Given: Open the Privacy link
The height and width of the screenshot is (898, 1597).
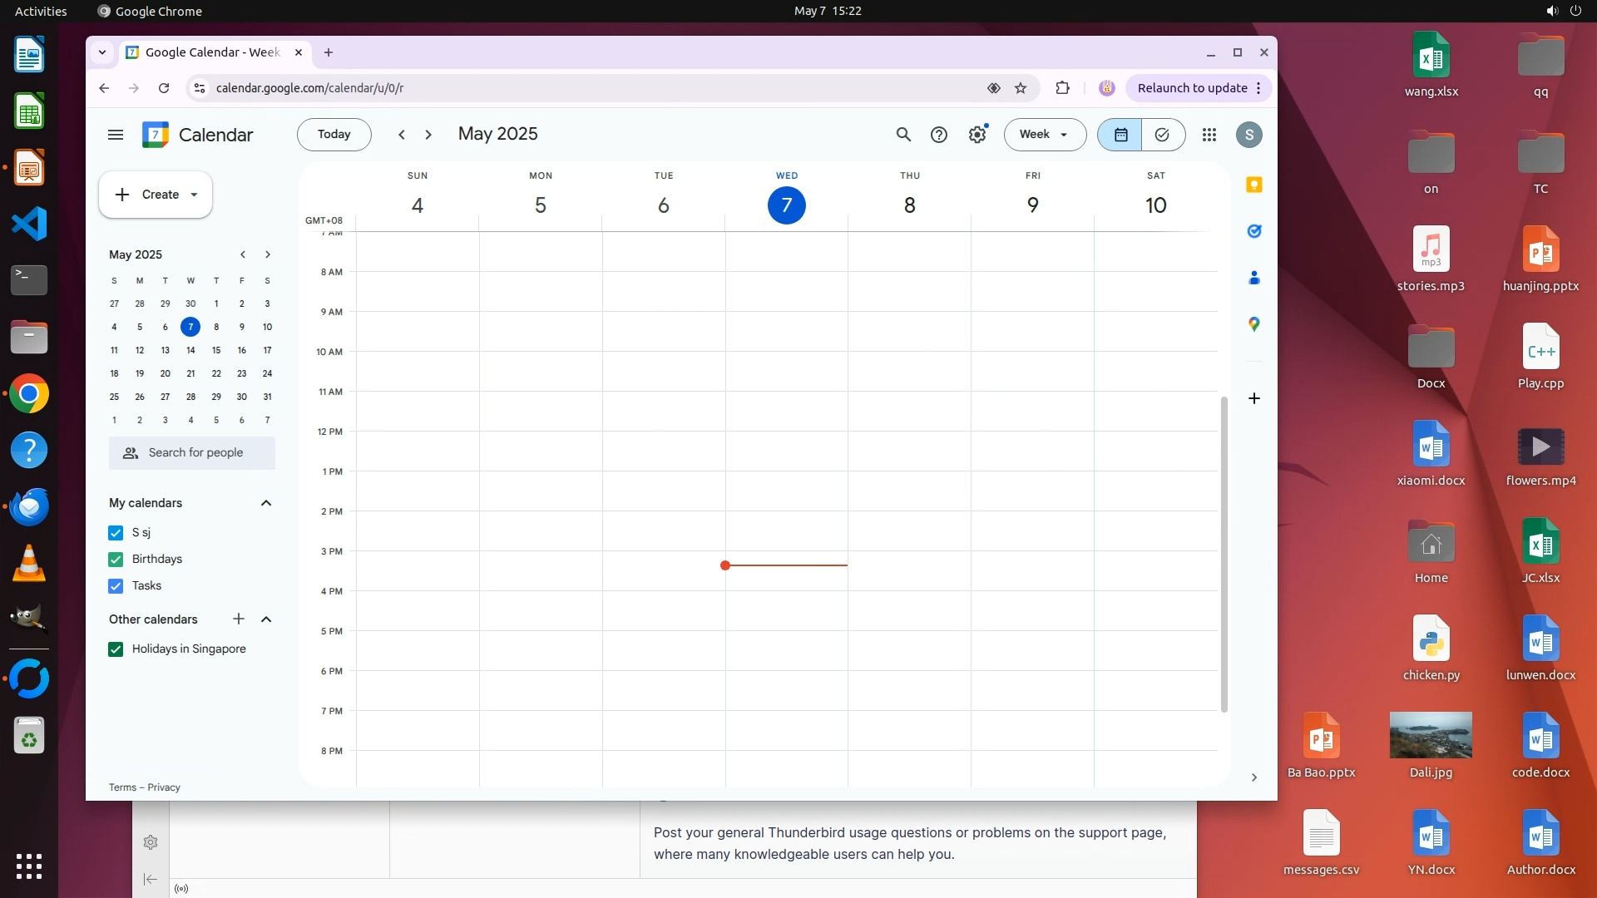Looking at the screenshot, I should coord(164,787).
